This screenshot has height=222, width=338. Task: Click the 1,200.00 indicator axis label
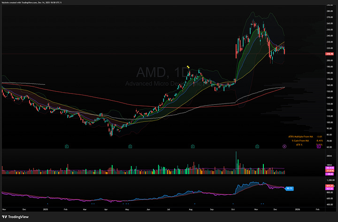click(x=330, y=180)
